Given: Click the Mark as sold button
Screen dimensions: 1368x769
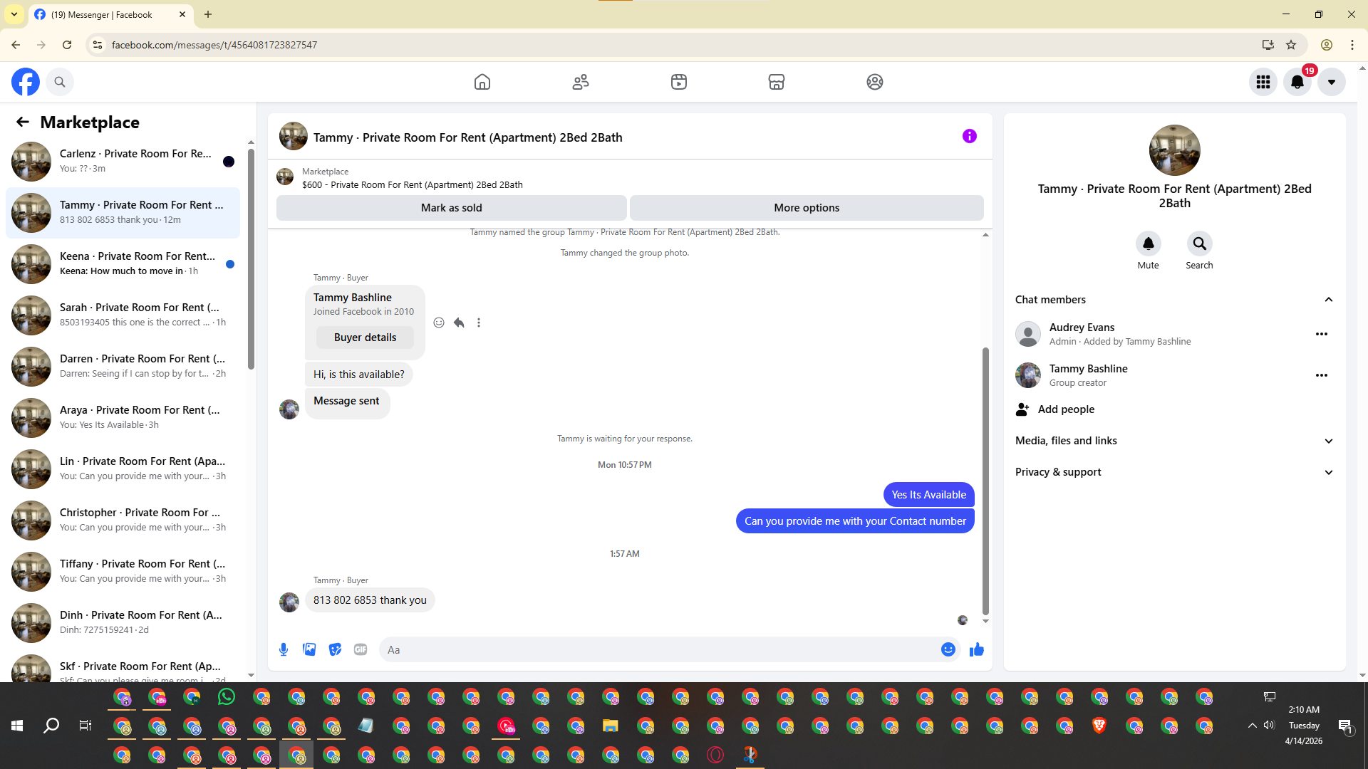Looking at the screenshot, I should click(451, 208).
